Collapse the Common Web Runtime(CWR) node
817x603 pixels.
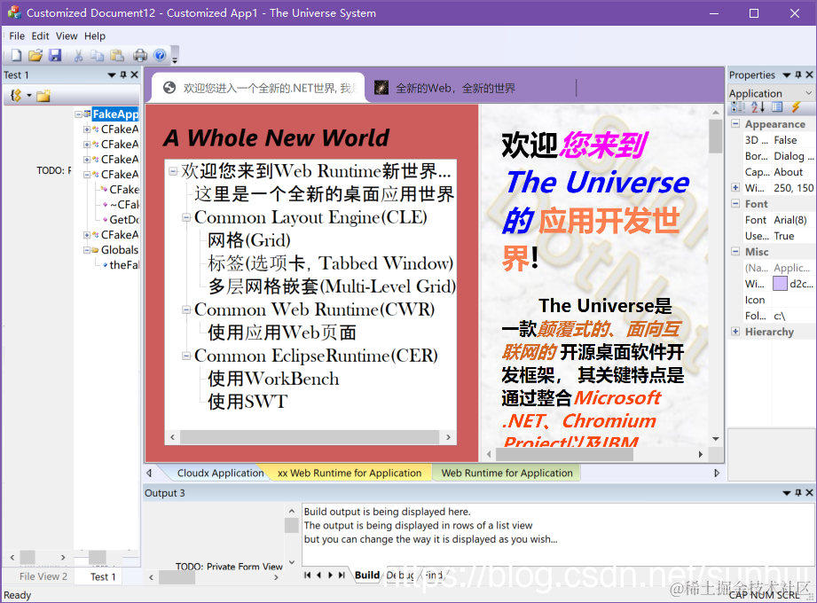186,309
